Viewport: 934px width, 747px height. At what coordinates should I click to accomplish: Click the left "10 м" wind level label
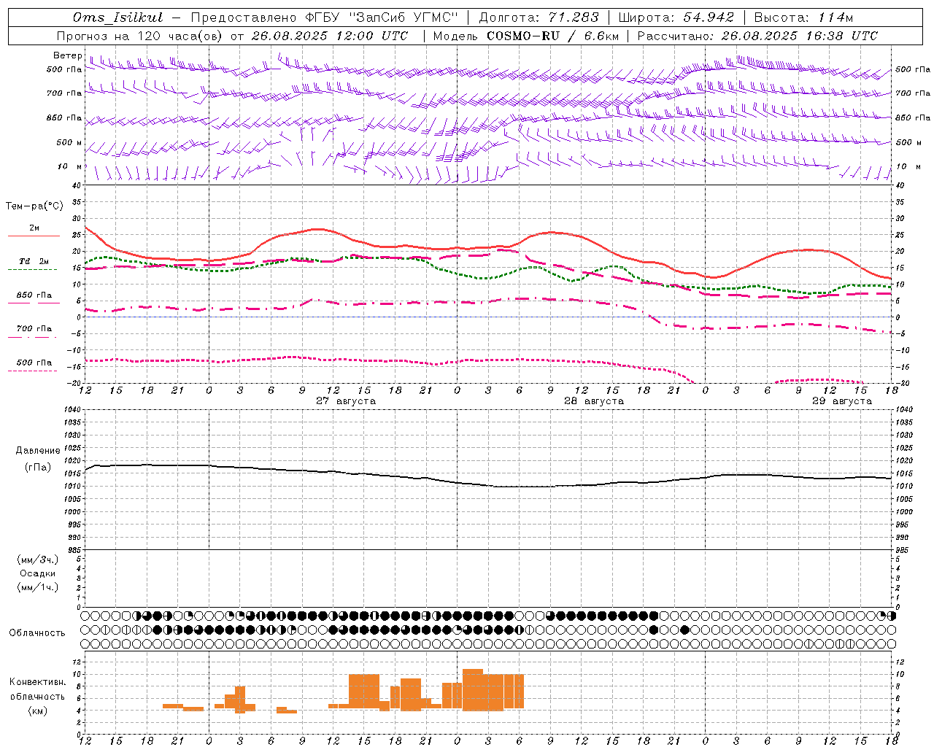[69, 166]
